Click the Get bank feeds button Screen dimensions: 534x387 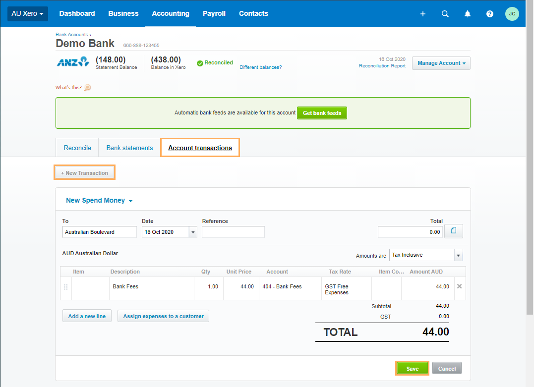pyautogui.click(x=322, y=113)
